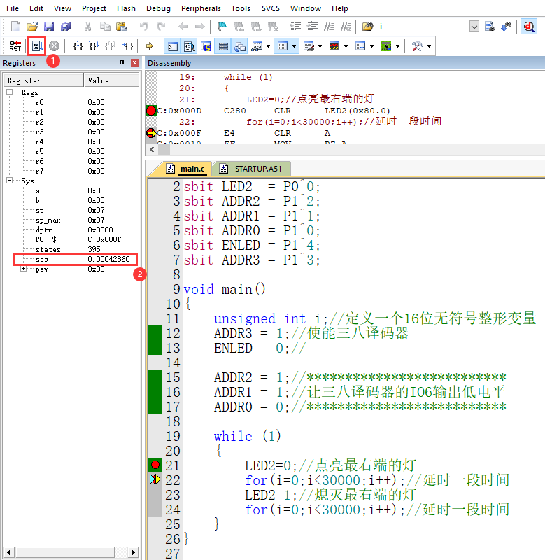Image resolution: width=545 pixels, height=560 pixels.
Task: Click the Start/Stop Debug Session icon
Action: pos(529,27)
